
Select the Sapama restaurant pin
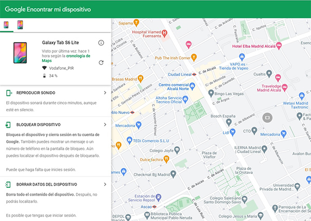(x=136, y=23)
